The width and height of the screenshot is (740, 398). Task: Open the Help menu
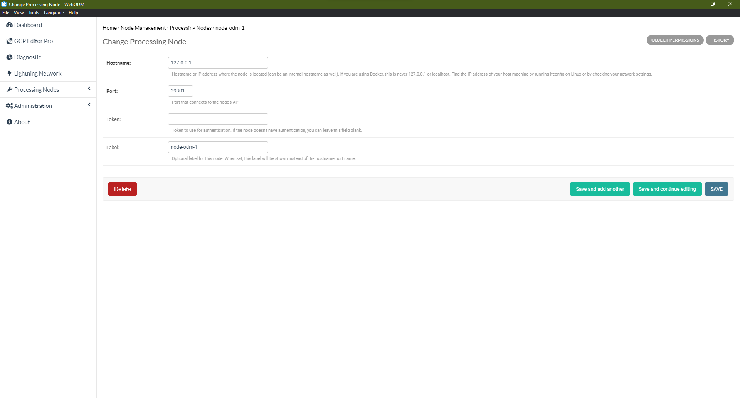click(73, 13)
